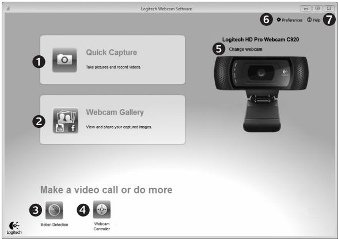The image size is (338, 239).
Task: Click the Webcam Controller label
Action: (x=102, y=226)
